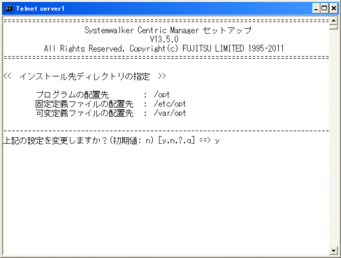Image resolution: width=341 pixels, height=258 pixels.
Task: Click the Systemwalker Centric Manager heading
Action: click(x=168, y=30)
